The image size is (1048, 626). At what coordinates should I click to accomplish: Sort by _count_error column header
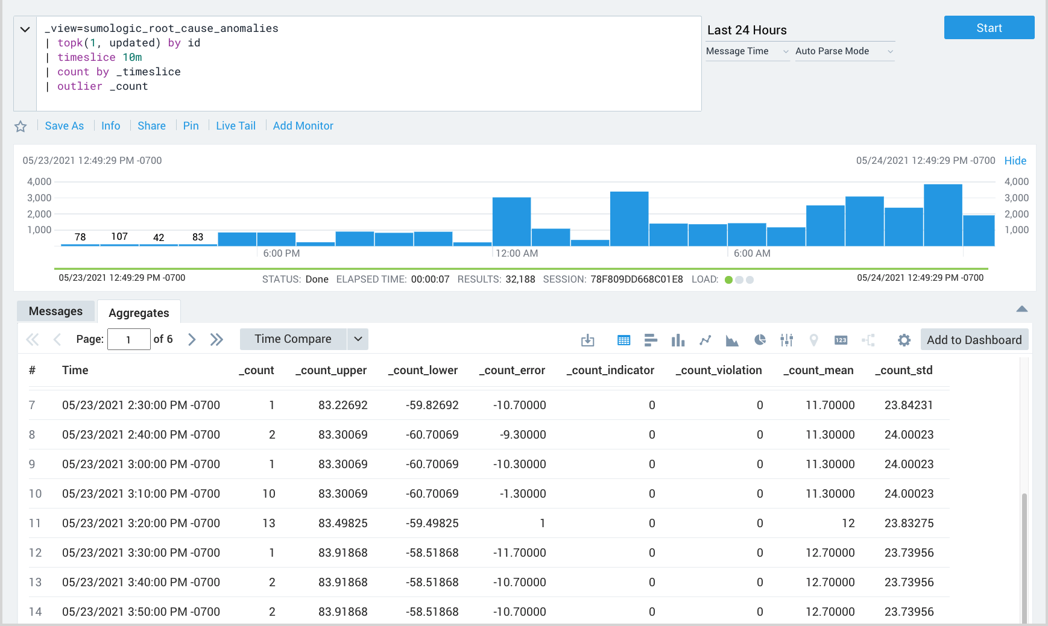pyautogui.click(x=512, y=370)
